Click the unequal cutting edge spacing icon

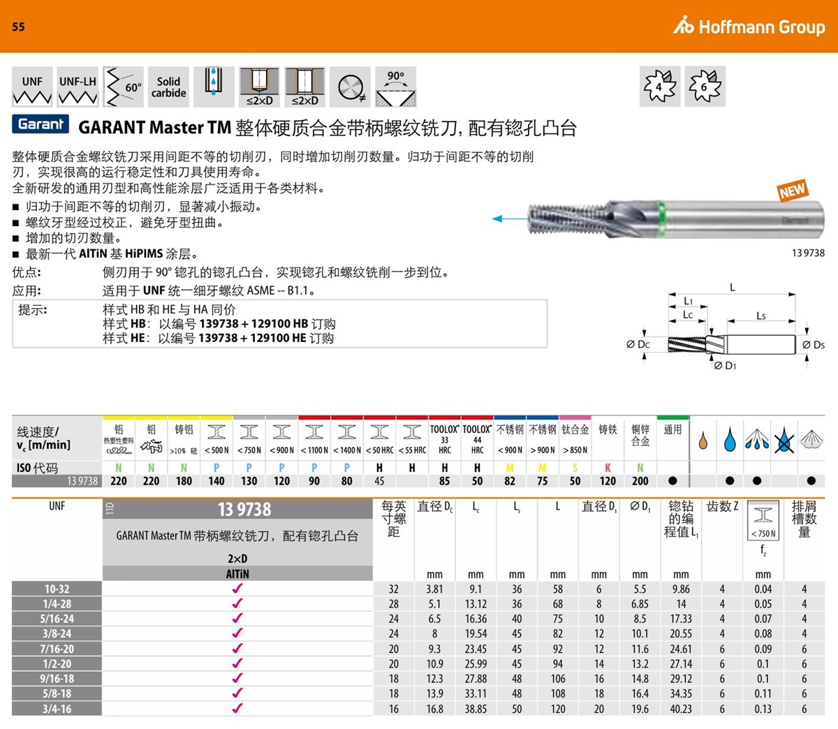point(350,87)
